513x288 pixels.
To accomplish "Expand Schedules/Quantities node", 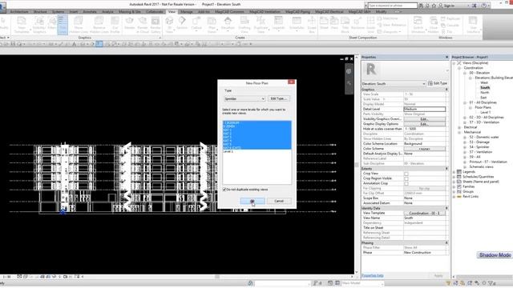I will pyautogui.click(x=454, y=177).
